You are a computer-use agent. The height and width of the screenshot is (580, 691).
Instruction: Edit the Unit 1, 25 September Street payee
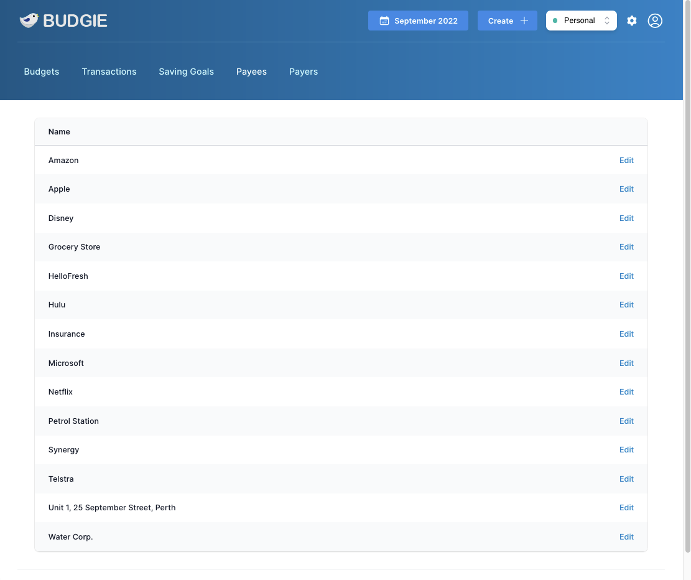[x=626, y=507]
